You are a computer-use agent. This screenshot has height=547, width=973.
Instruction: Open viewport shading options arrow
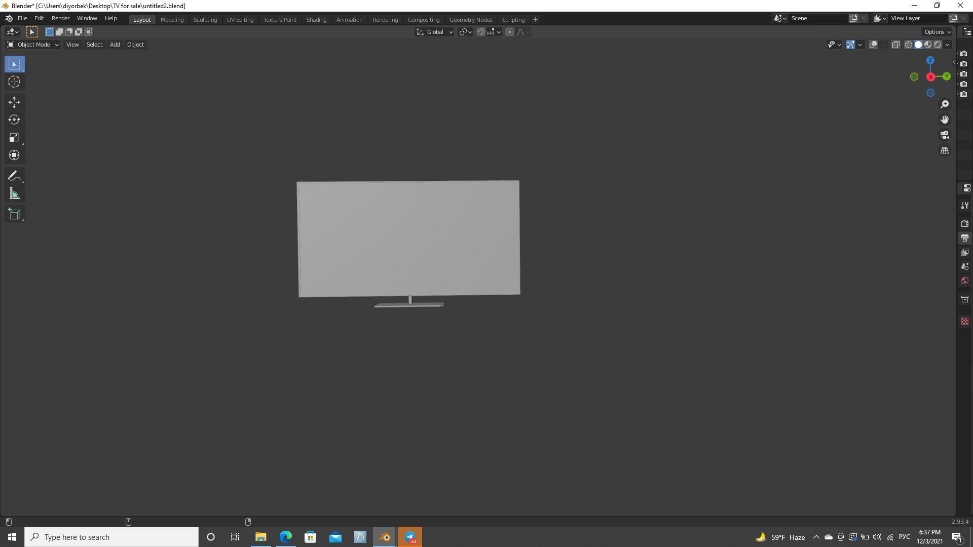point(947,45)
